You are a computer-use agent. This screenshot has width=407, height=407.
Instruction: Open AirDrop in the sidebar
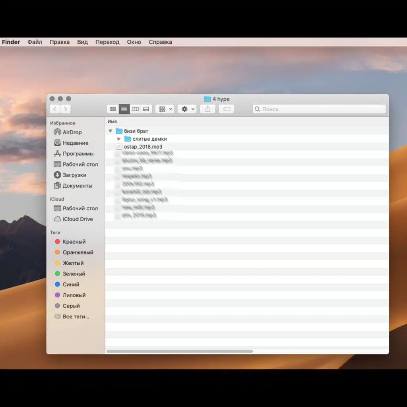point(72,132)
